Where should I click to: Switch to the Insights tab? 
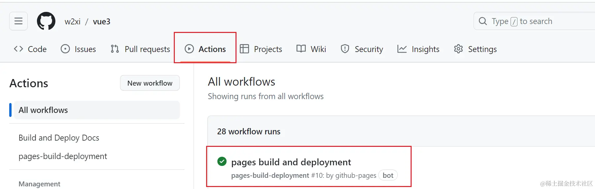(x=419, y=49)
